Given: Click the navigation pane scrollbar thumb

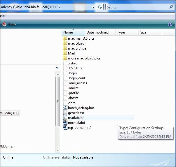Looking at the screenshot, I should tap(57, 101).
